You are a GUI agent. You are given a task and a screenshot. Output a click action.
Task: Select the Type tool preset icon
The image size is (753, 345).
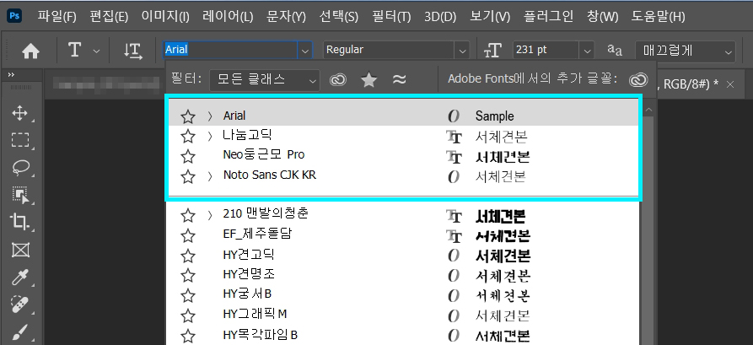(x=74, y=50)
